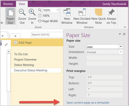Click Add Page
This screenshot has width=129, height=106.
(23, 42)
